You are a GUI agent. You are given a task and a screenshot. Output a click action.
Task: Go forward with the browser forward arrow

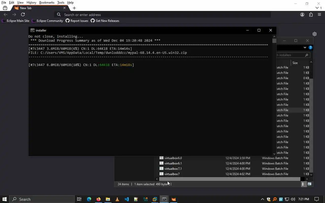click(x=14, y=15)
